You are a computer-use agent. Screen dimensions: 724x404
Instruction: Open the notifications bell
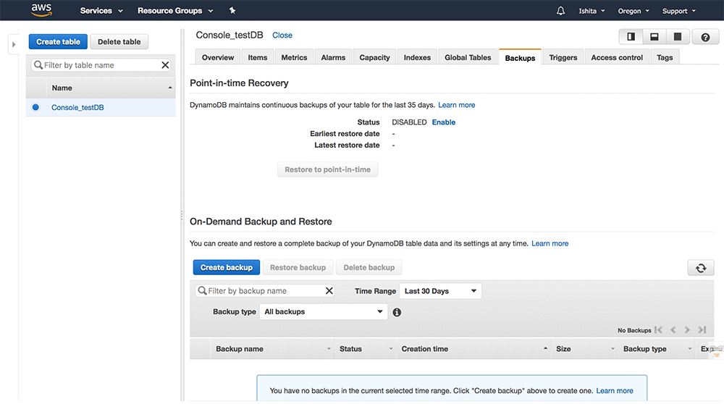(x=560, y=11)
